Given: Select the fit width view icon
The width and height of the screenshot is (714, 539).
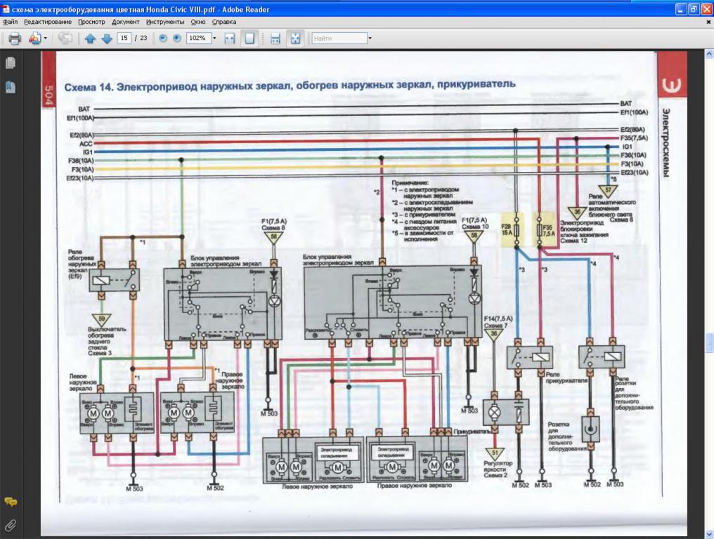Looking at the screenshot, I should 230,39.
